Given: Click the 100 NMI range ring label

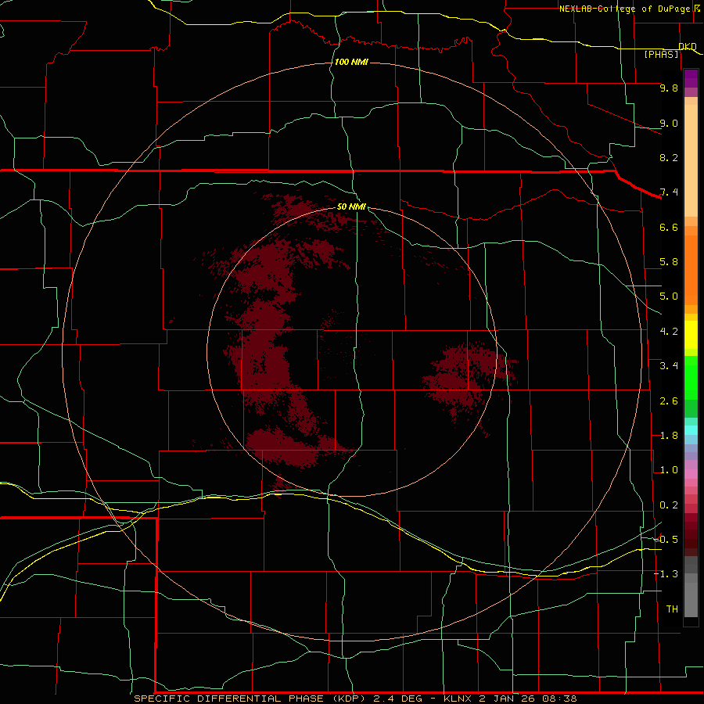Looking at the screenshot, I should pos(351,62).
